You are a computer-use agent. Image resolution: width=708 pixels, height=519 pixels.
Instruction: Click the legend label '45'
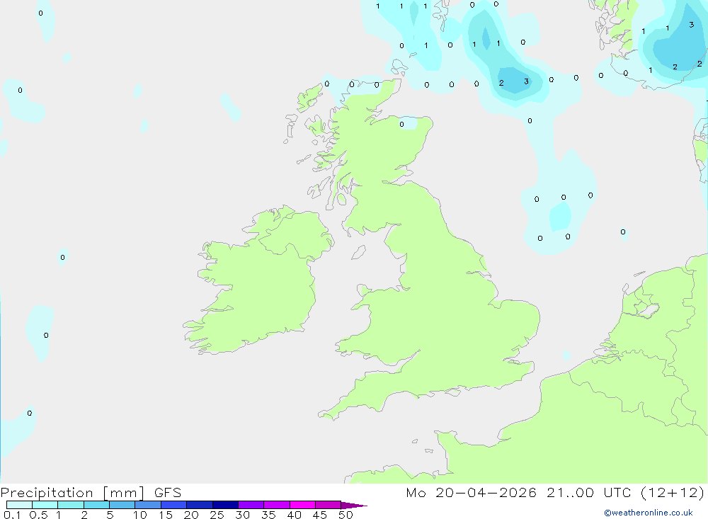point(320,515)
